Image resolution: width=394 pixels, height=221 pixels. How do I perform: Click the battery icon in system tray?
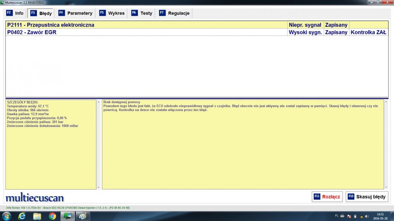coord(355,216)
